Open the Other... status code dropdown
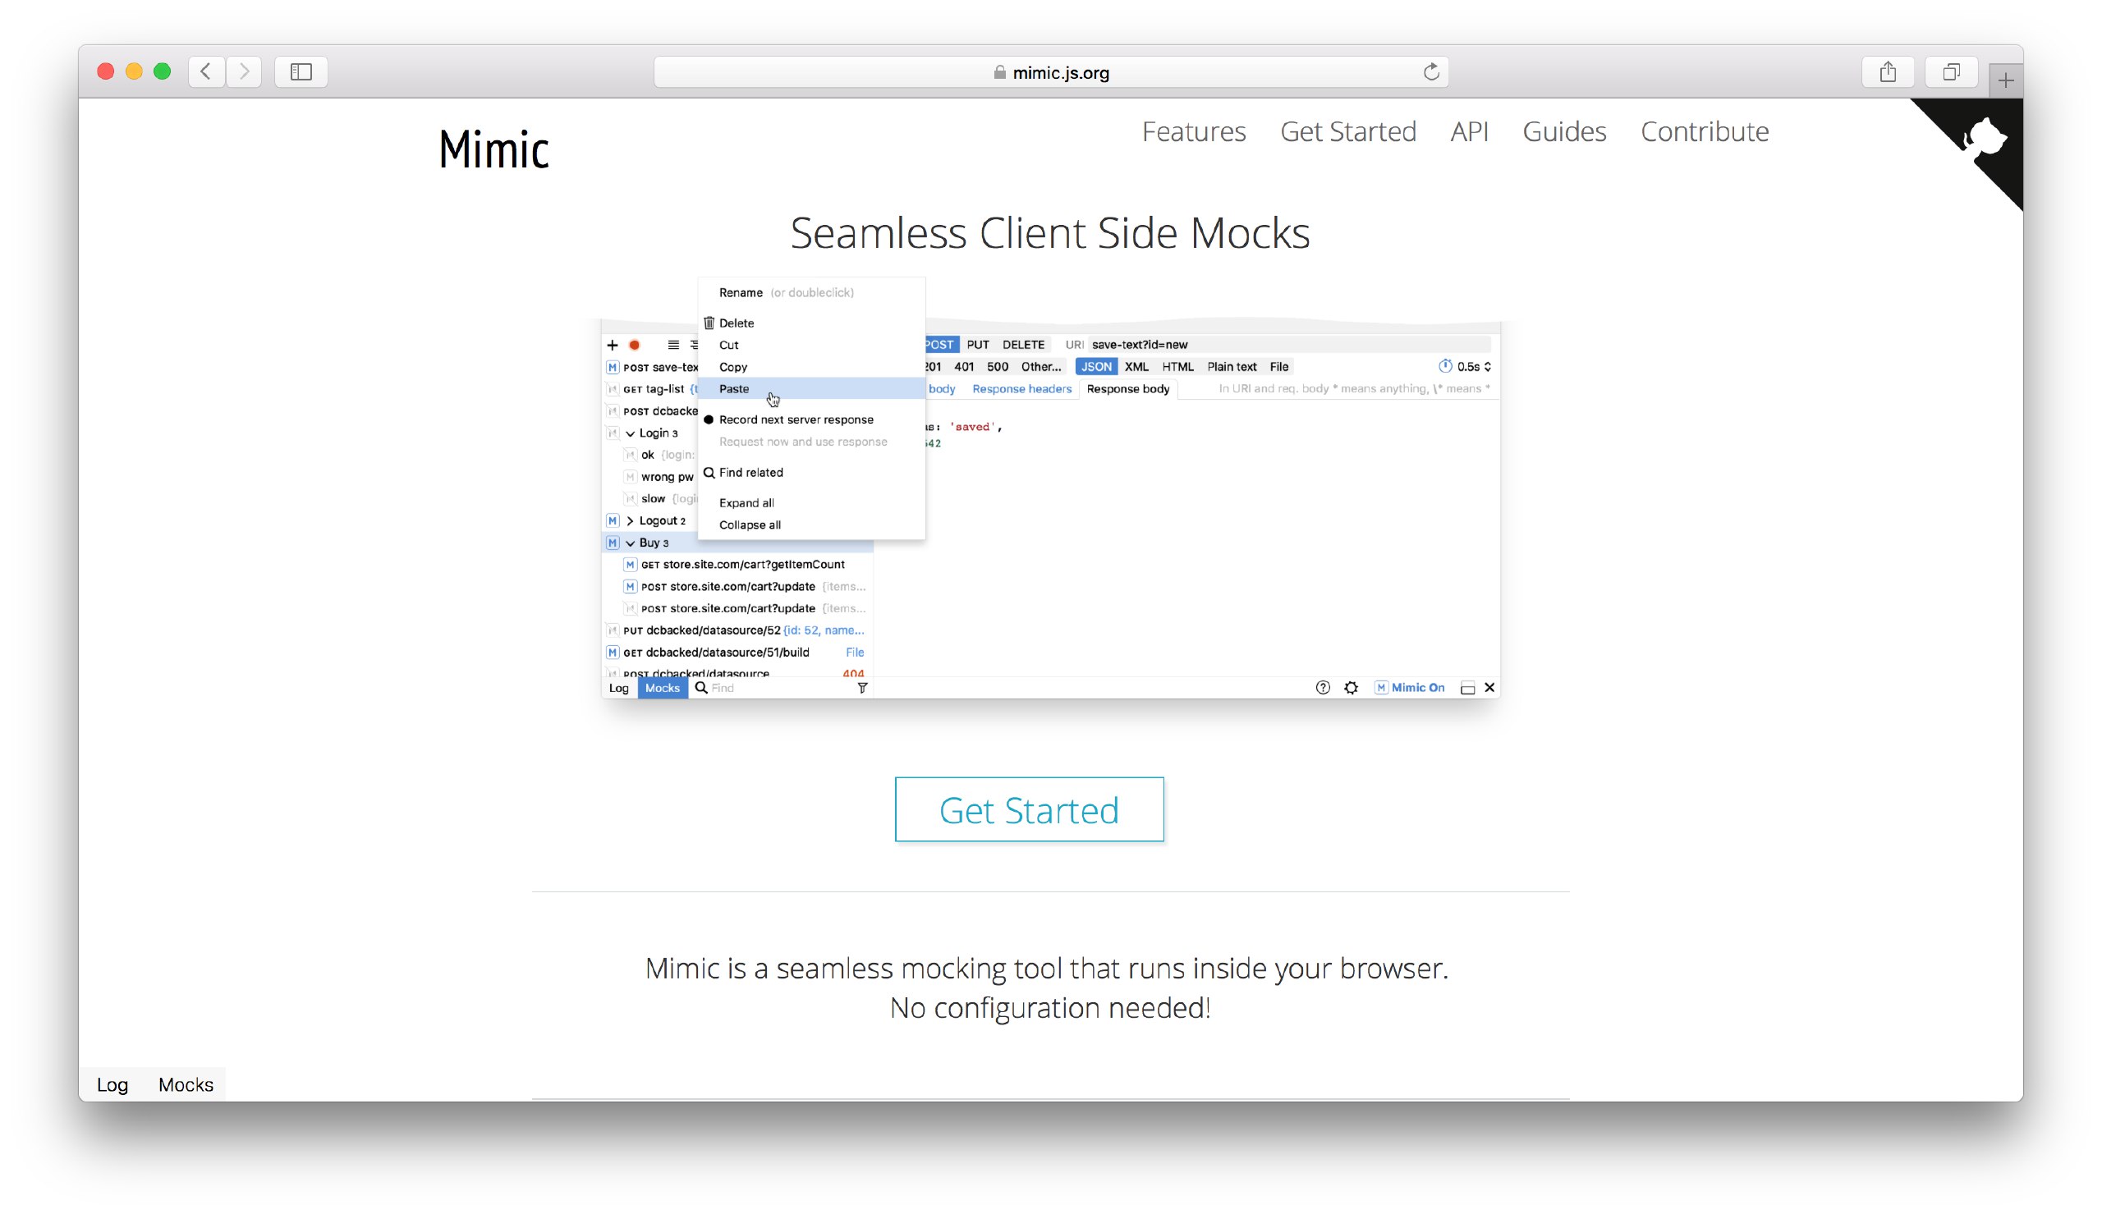Screen dimensions: 2102x1214 point(1040,366)
